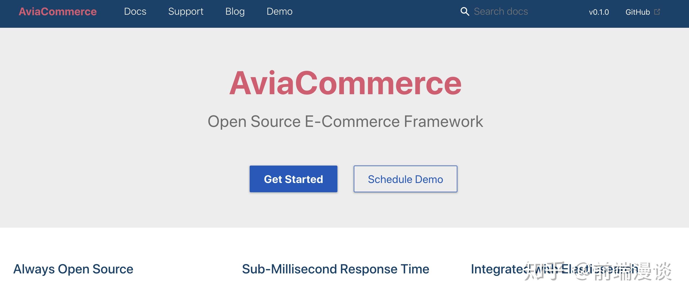Viewport: 689px width, 299px height.
Task: Open the Docs menu item
Action: [x=135, y=12]
